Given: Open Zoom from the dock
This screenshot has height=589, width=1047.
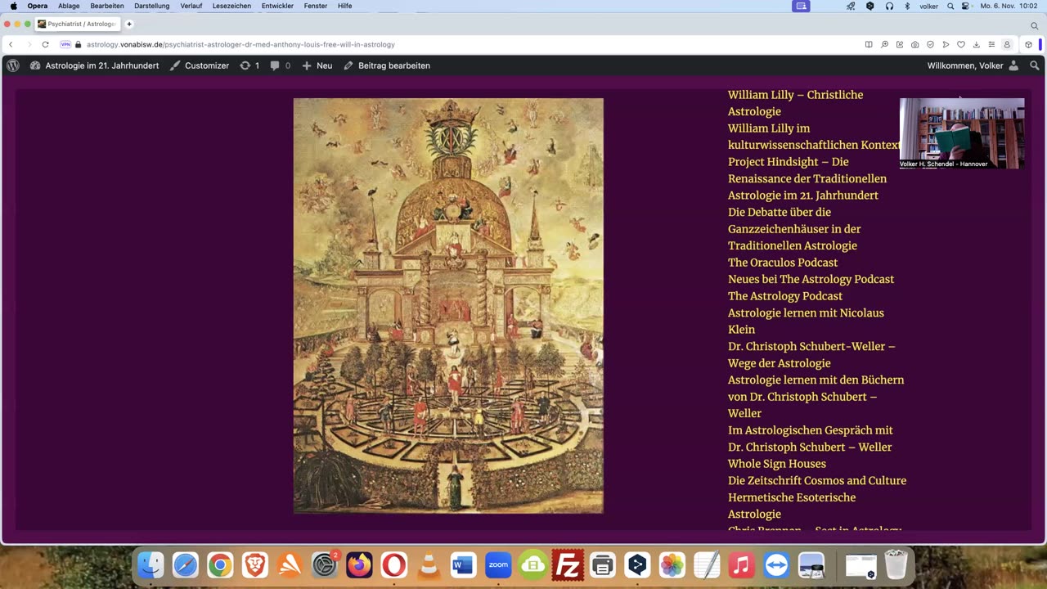Looking at the screenshot, I should (x=498, y=565).
